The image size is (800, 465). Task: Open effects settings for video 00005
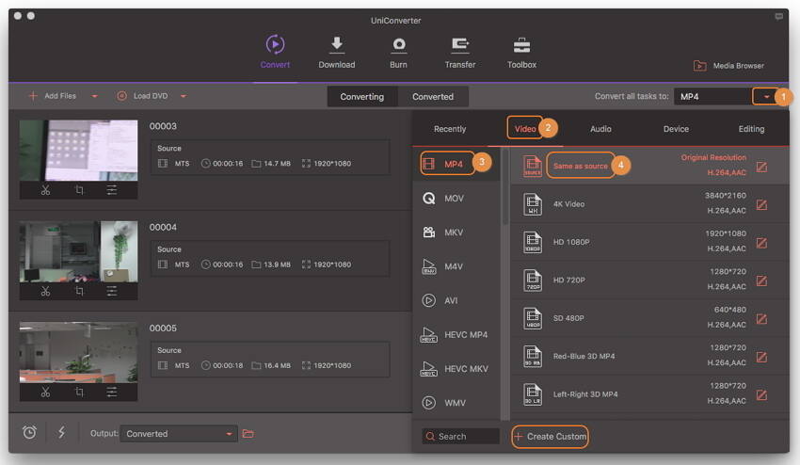pos(112,392)
